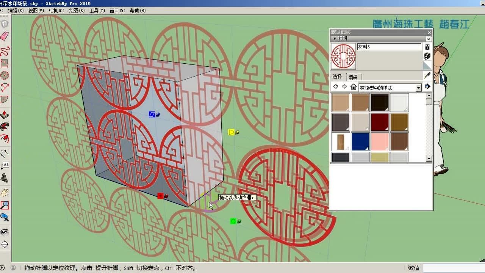485x273 pixels.
Task: Click the Previous view blue arrow tool
Action: pos(5,217)
